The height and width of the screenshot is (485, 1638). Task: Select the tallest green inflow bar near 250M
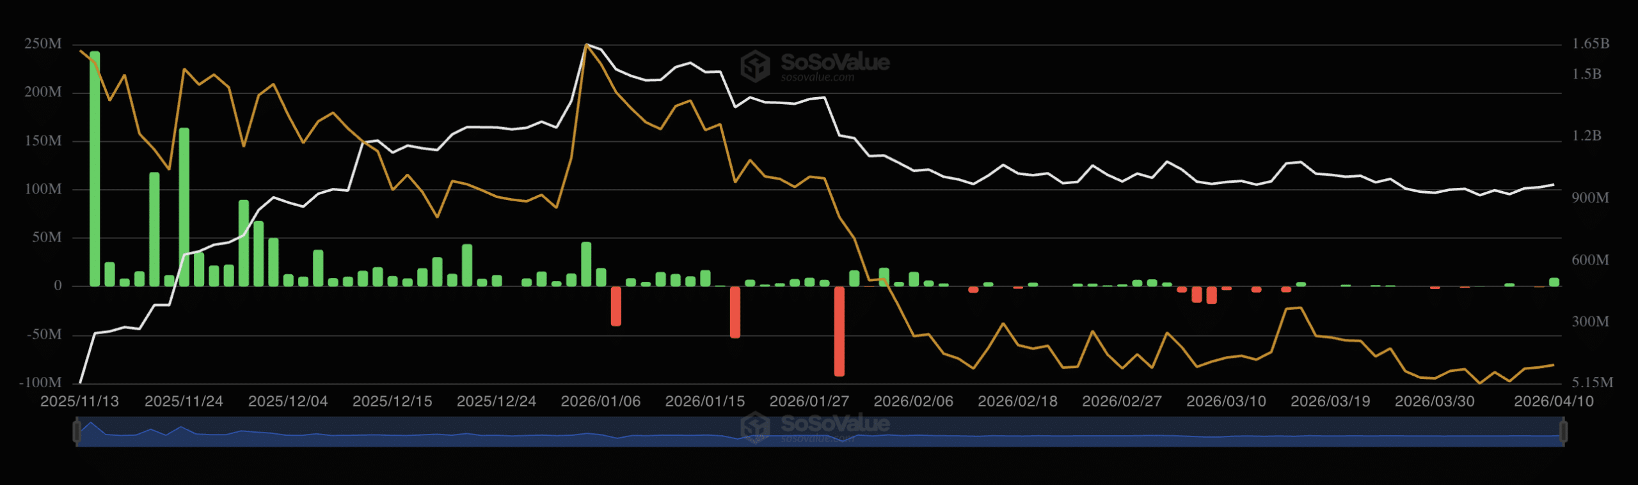pyautogui.click(x=95, y=169)
